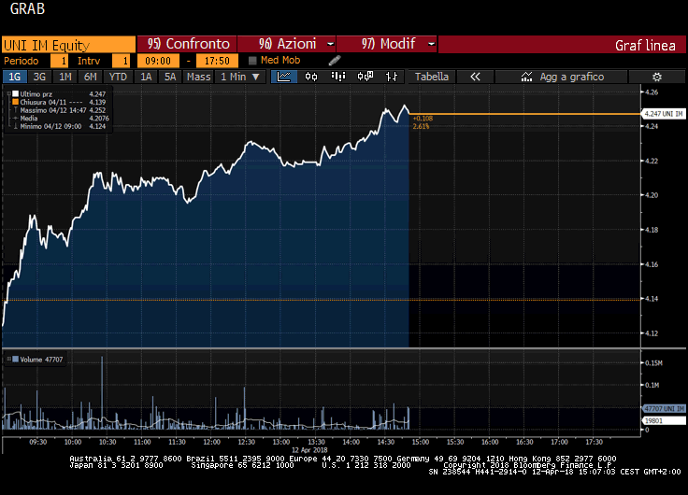Viewport: 688px width, 495px height.
Task: Click the 4.26 price axis label
Action: (x=652, y=92)
